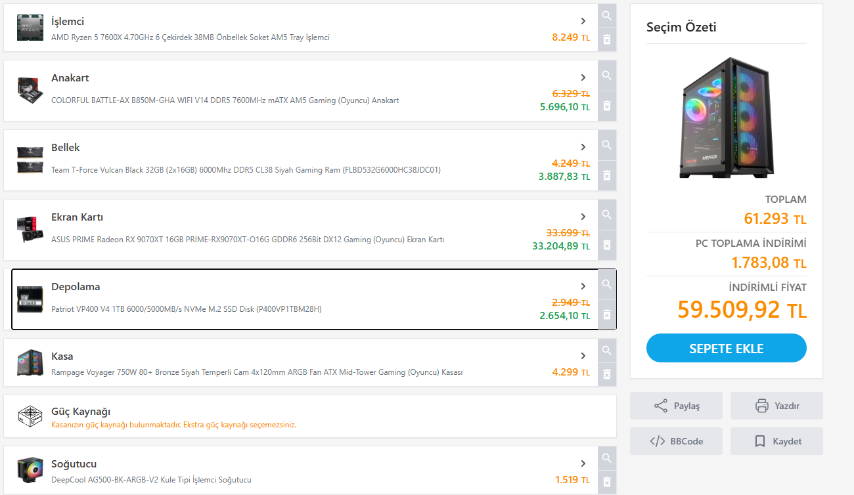Image resolution: width=854 pixels, height=495 pixels.
Task: Select the Depolama category title
Action: 76,287
